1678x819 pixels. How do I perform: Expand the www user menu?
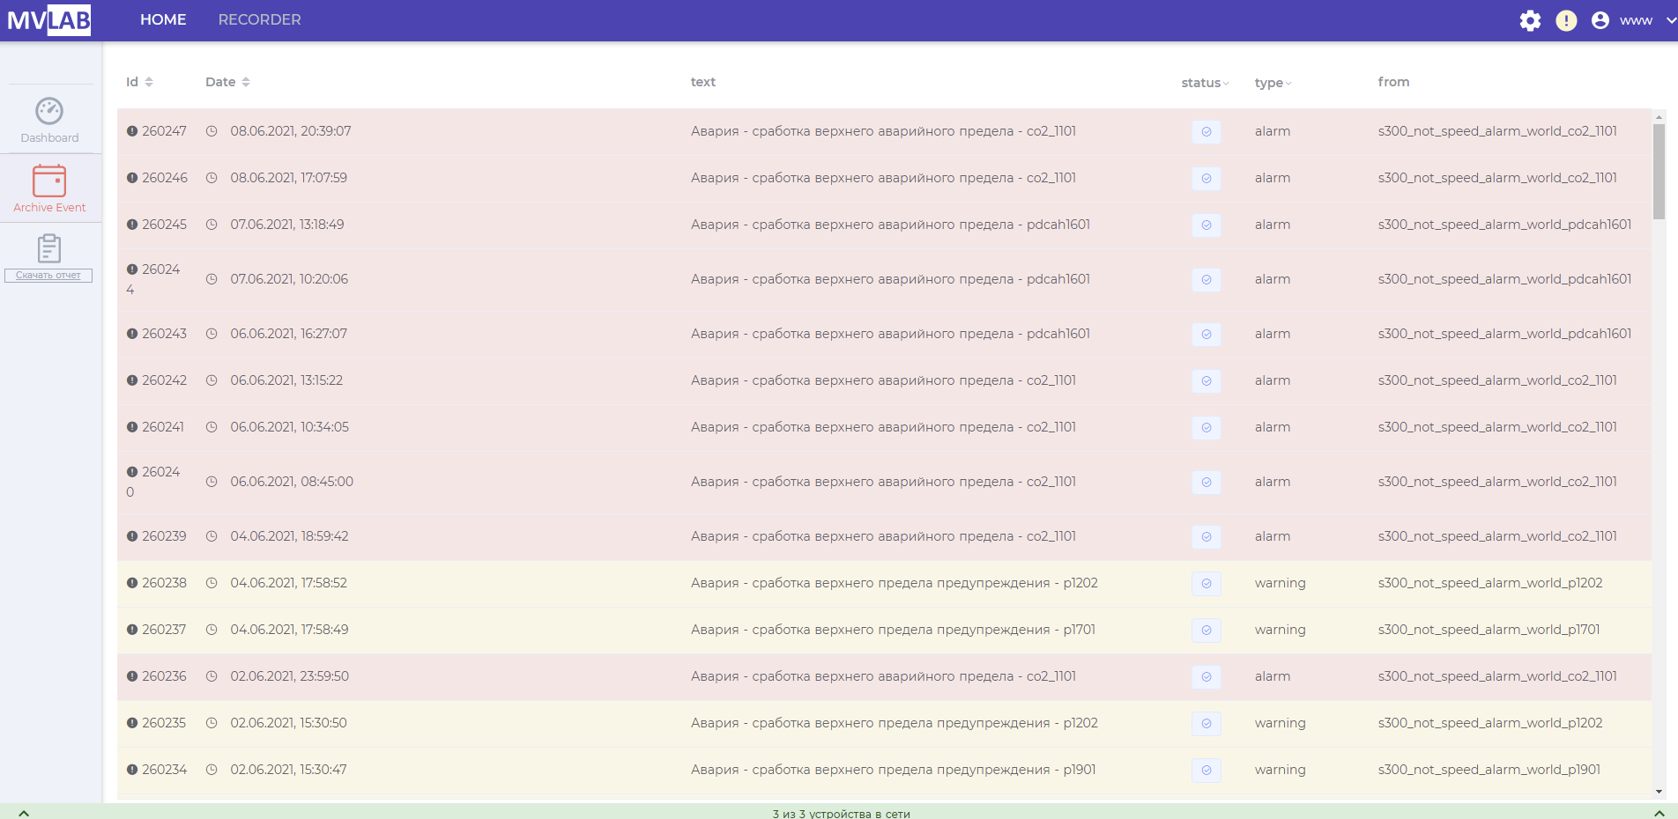[x=1670, y=20]
